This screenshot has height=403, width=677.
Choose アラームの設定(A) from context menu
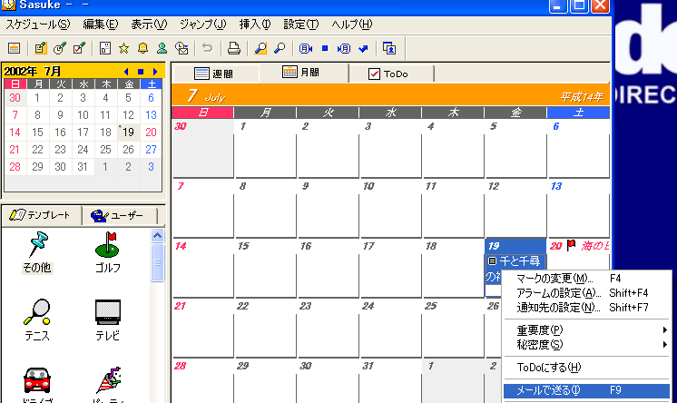click(x=586, y=293)
